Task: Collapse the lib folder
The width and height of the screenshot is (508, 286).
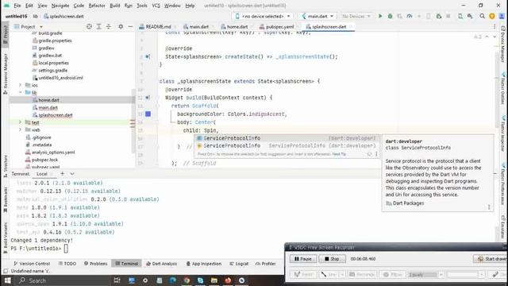Action: [x=20, y=92]
